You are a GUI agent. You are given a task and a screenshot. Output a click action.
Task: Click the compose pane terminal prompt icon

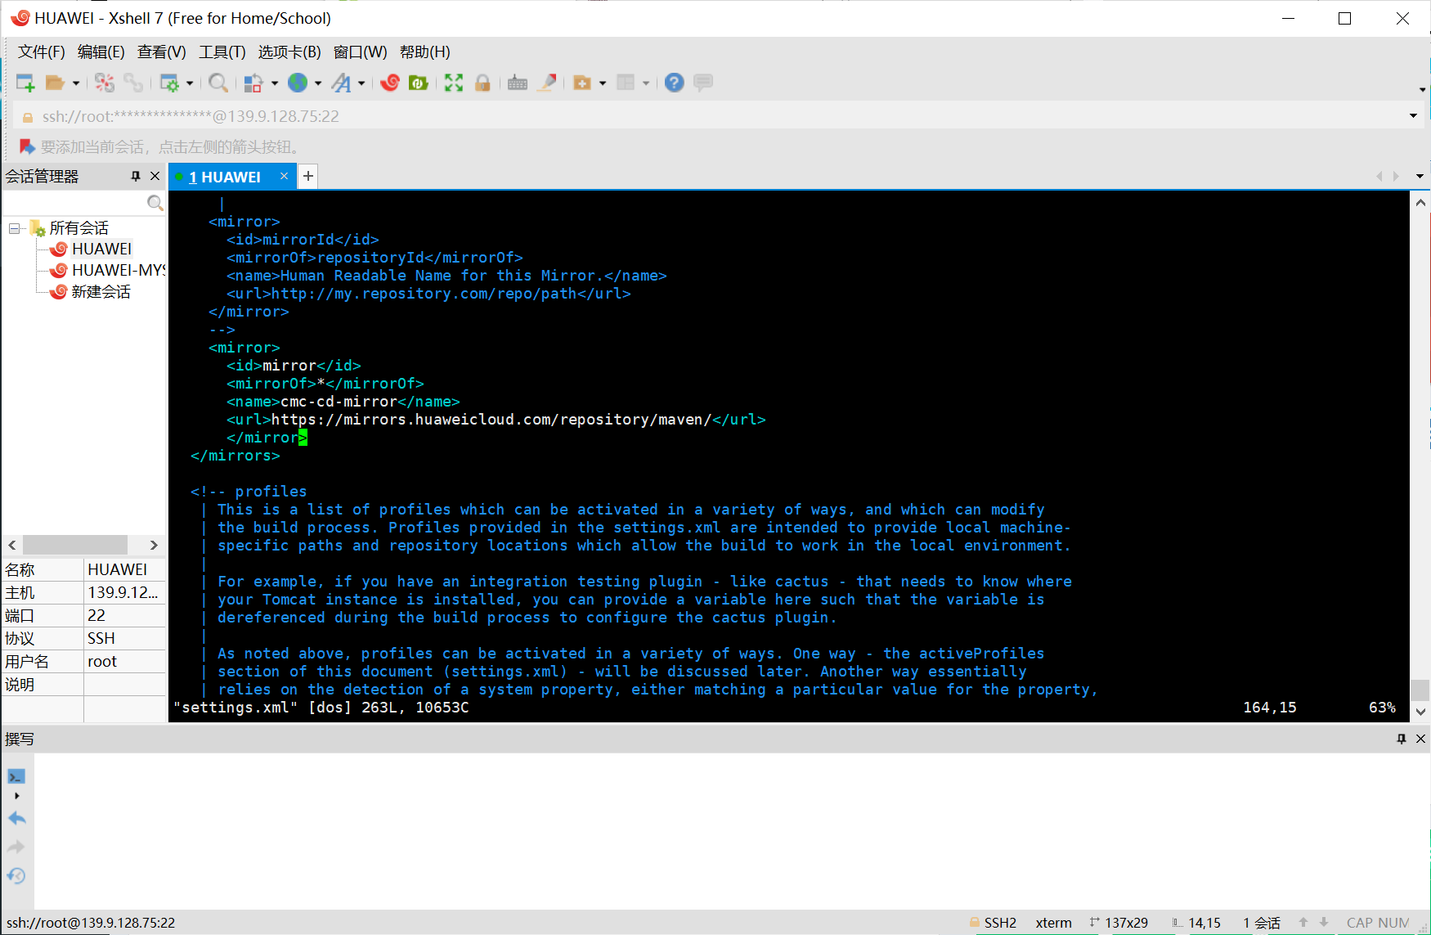16,776
